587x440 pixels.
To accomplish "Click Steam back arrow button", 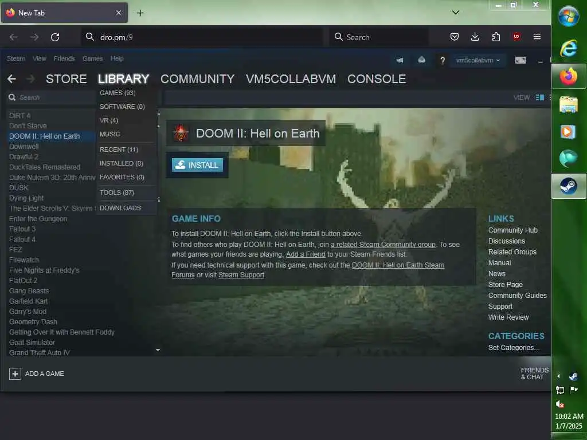I will coord(11,79).
